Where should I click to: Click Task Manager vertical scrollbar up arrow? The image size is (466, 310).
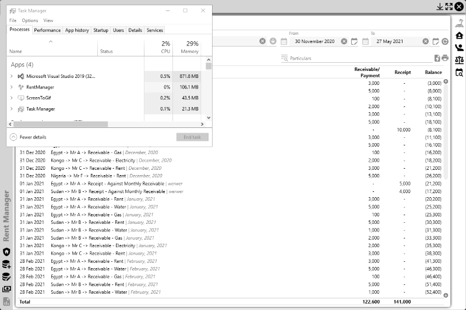point(209,60)
